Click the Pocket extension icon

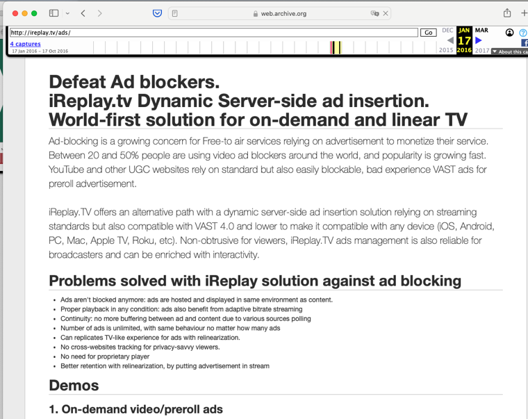[157, 13]
